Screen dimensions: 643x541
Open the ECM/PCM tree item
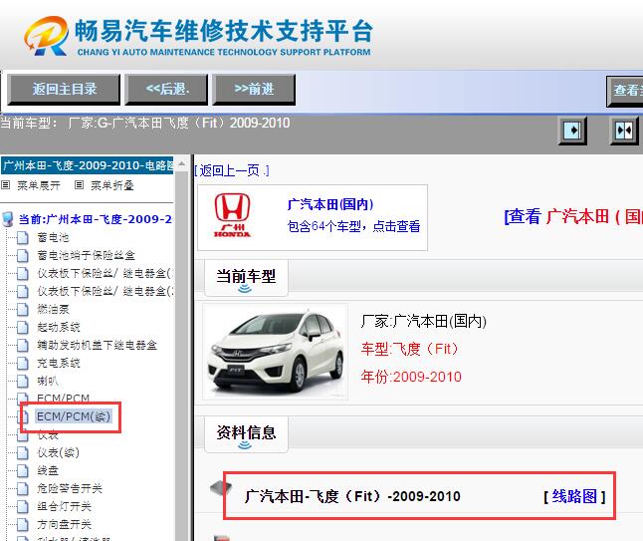[63, 399]
